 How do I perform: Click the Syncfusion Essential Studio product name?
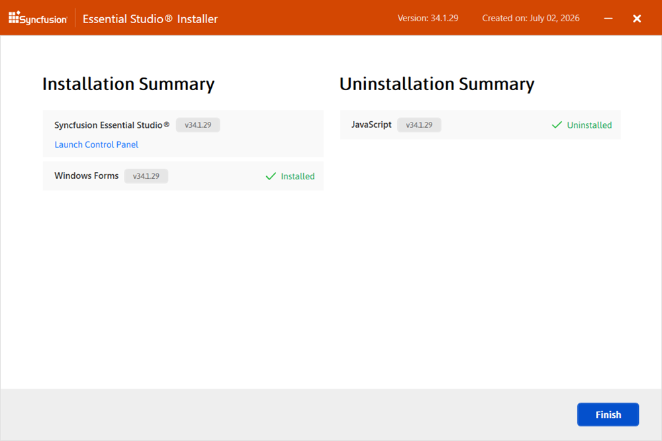(x=112, y=125)
